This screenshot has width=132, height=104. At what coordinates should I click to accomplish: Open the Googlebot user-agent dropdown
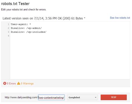[x=82, y=97]
